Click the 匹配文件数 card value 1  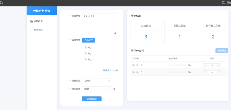pyautogui.click(x=180, y=37)
